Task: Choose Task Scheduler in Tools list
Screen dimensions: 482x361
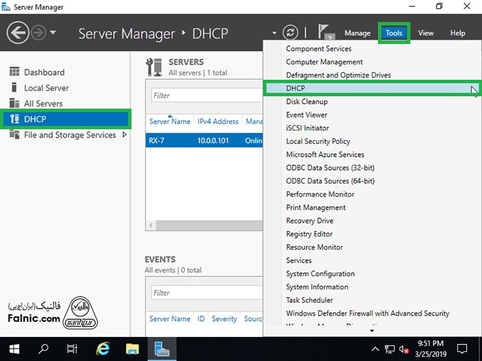Action: pyautogui.click(x=309, y=300)
